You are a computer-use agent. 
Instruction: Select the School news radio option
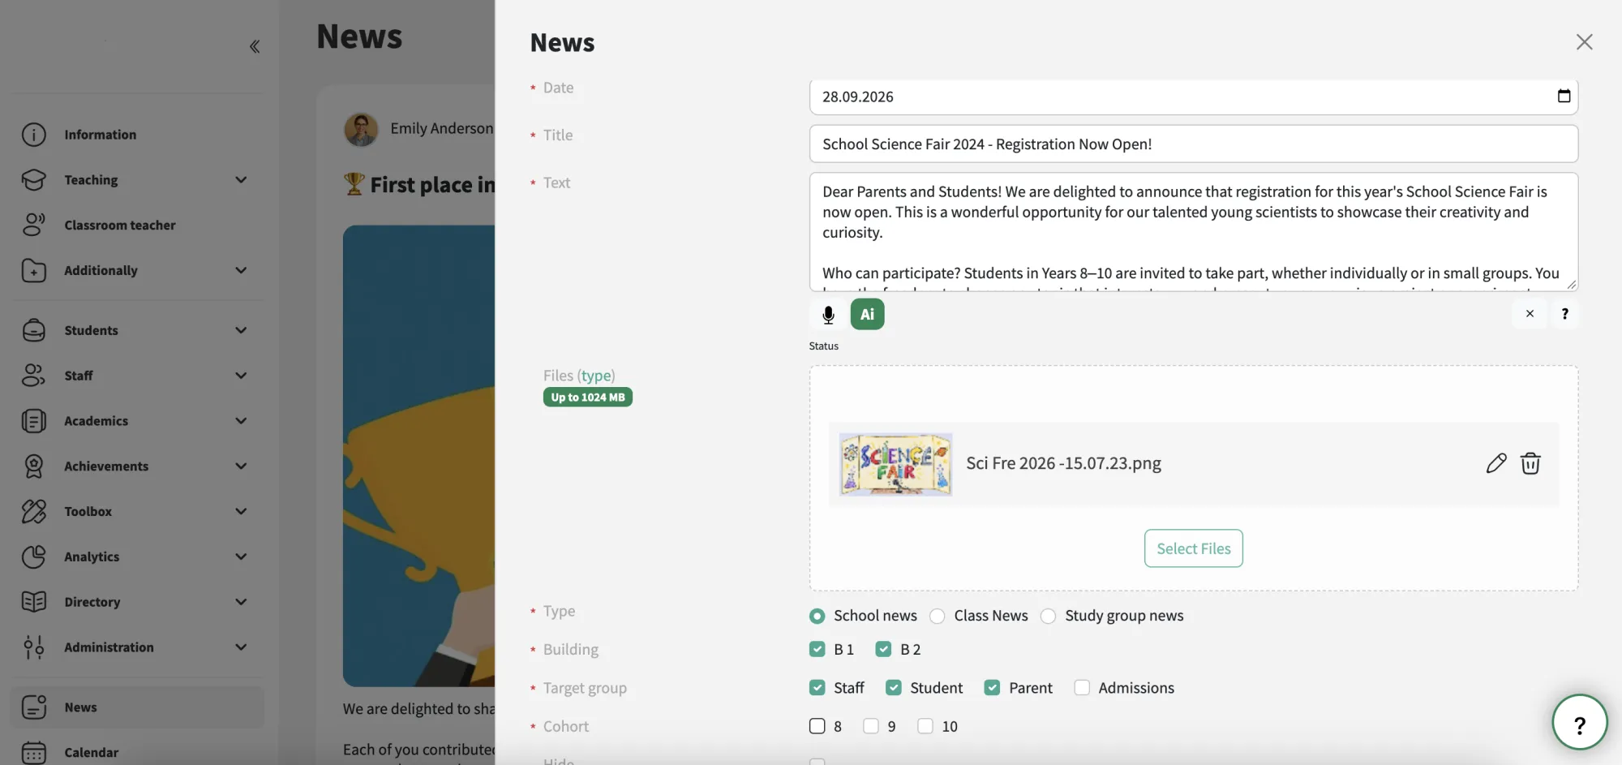817,617
